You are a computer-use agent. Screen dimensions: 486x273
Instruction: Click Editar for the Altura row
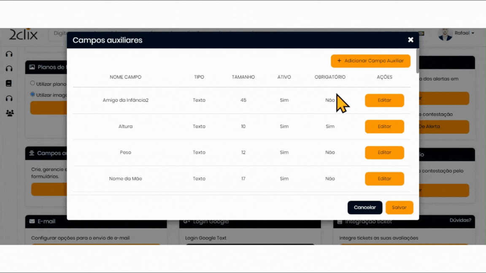click(384, 126)
